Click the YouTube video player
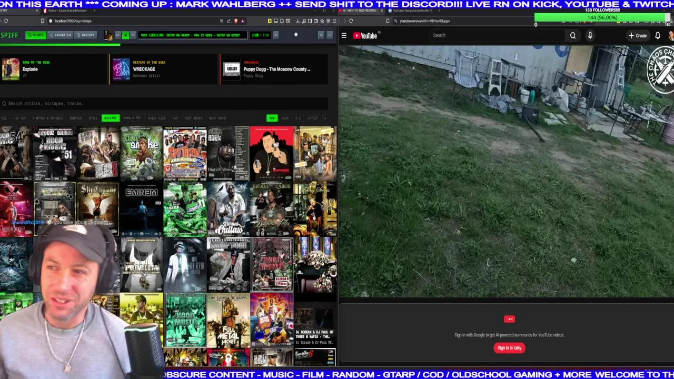Image resolution: width=674 pixels, height=379 pixels. pos(506,171)
